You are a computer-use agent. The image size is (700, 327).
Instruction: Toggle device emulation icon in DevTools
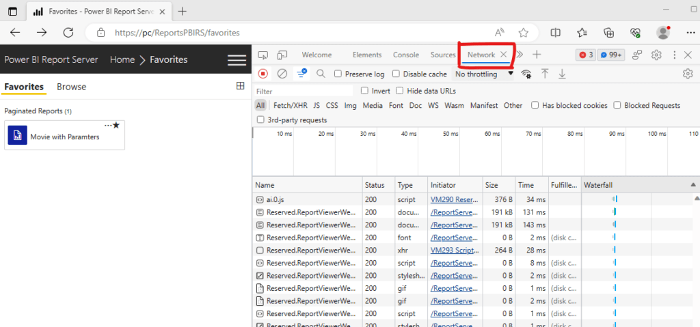282,55
